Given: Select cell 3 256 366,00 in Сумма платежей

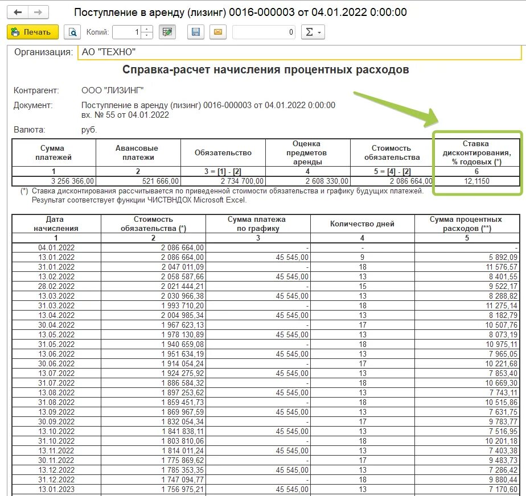Looking at the screenshot, I should click(54, 181).
